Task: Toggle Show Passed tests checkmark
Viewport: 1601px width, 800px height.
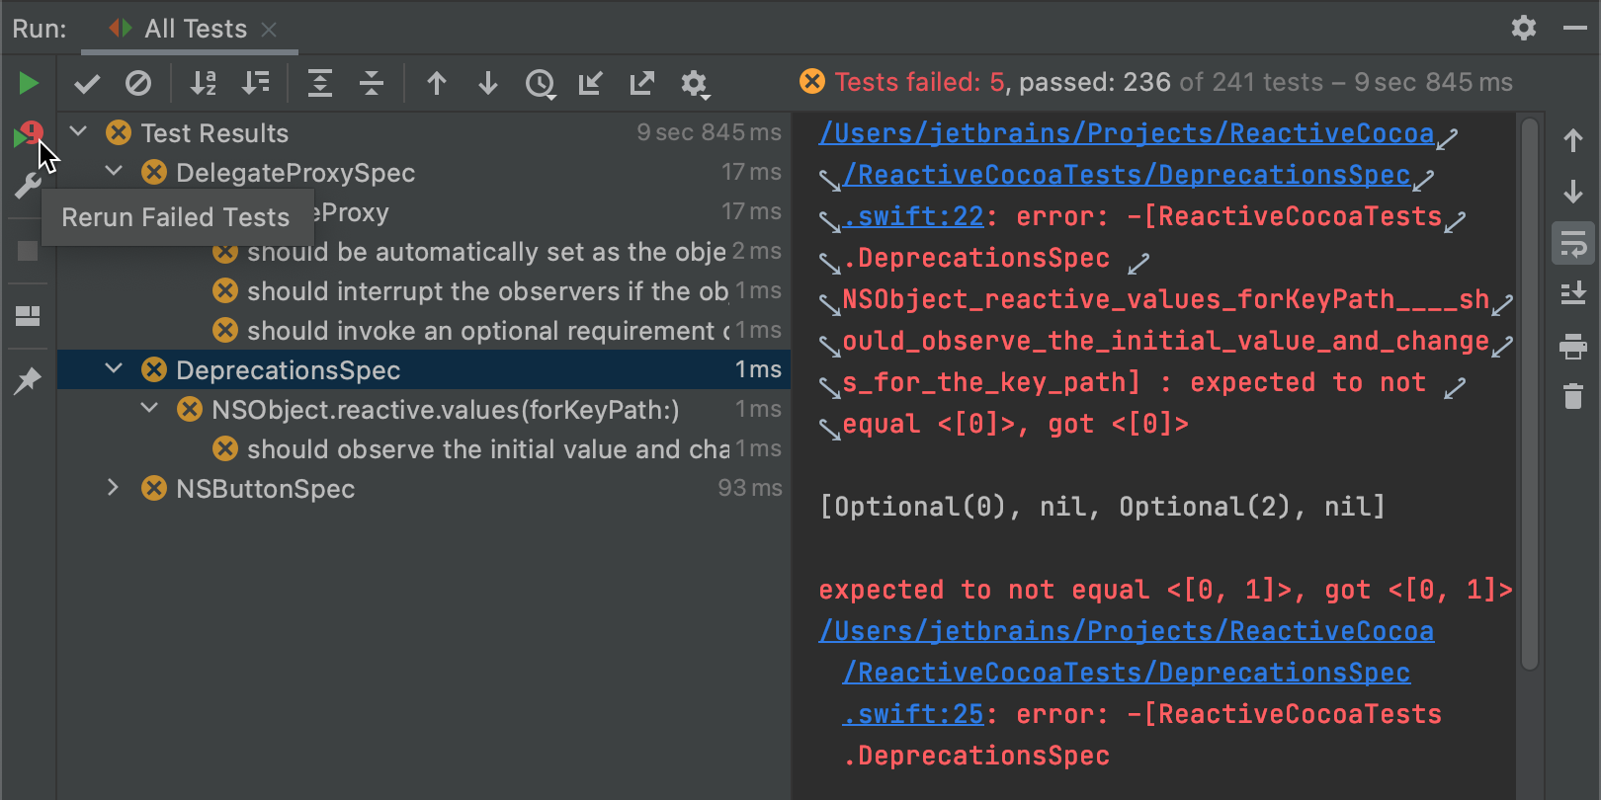Action: tap(87, 84)
